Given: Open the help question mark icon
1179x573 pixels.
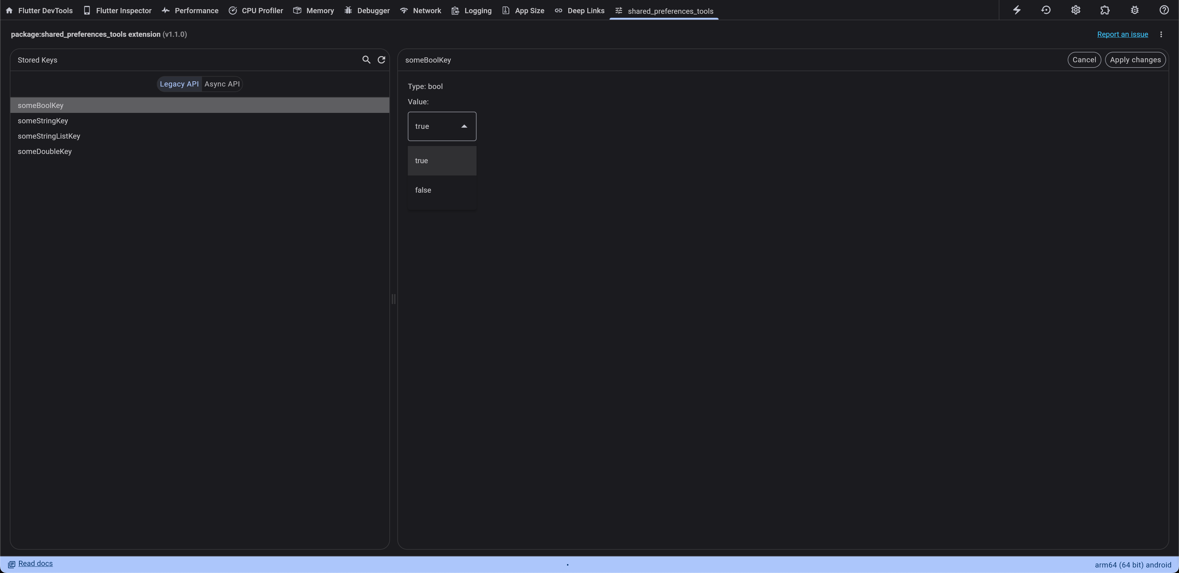Looking at the screenshot, I should pos(1164,10).
